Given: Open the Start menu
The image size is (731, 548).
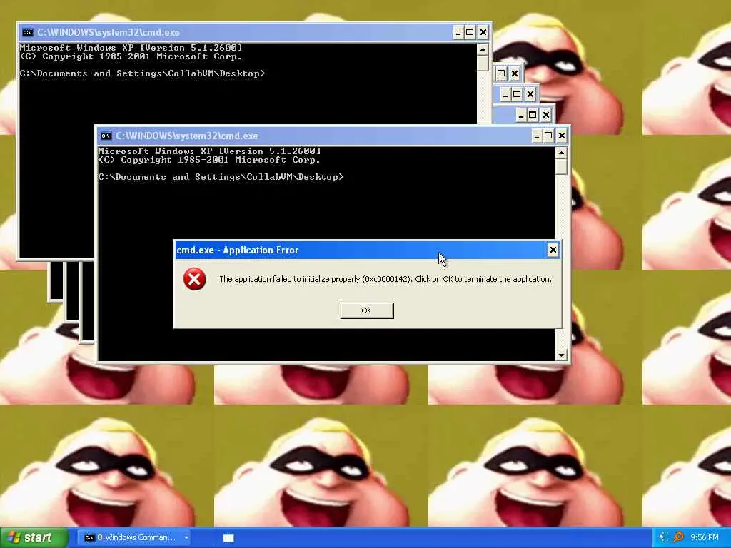Looking at the screenshot, I should tap(34, 537).
